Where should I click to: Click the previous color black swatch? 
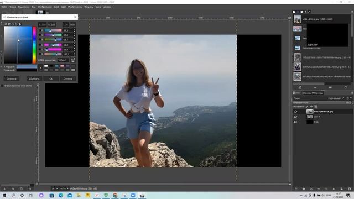(x=27, y=70)
